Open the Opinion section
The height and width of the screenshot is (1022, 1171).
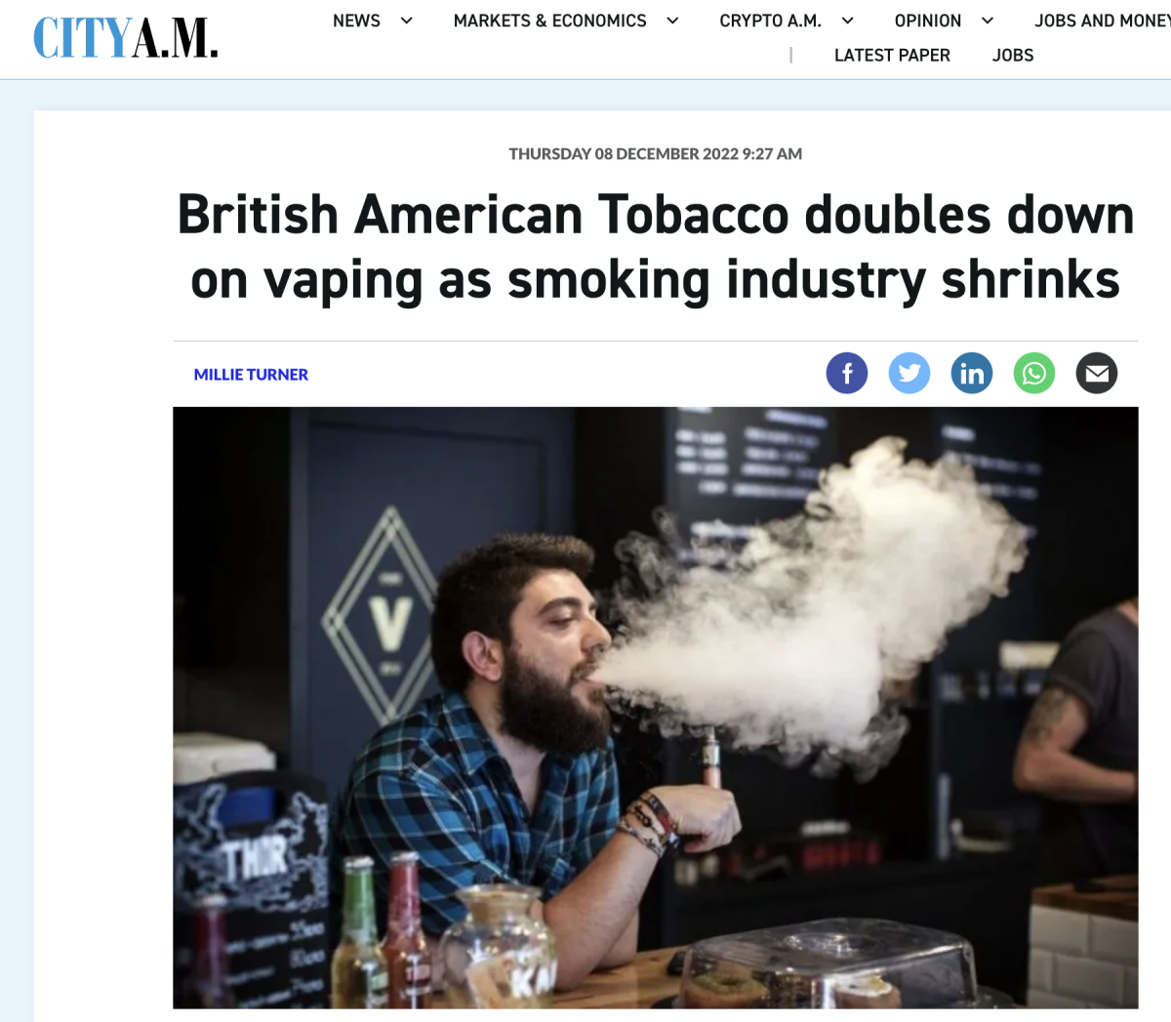pyautogui.click(x=928, y=20)
